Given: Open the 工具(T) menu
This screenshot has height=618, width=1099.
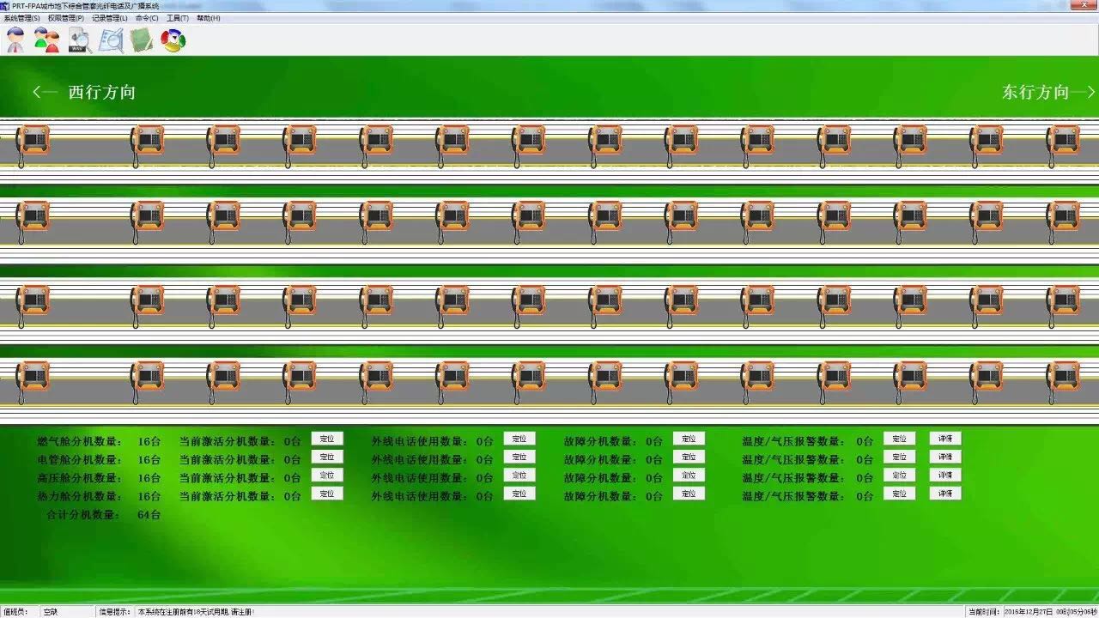Looking at the screenshot, I should tap(178, 18).
